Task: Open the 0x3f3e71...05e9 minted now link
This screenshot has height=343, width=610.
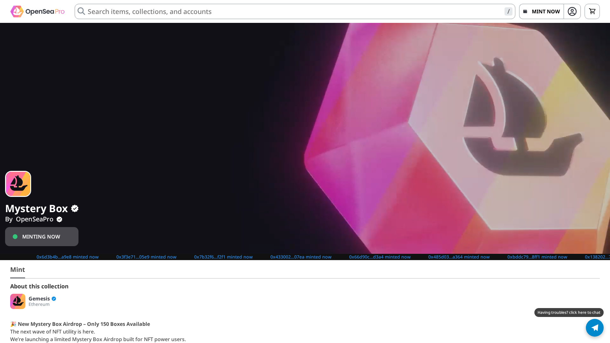Action: pos(146,257)
